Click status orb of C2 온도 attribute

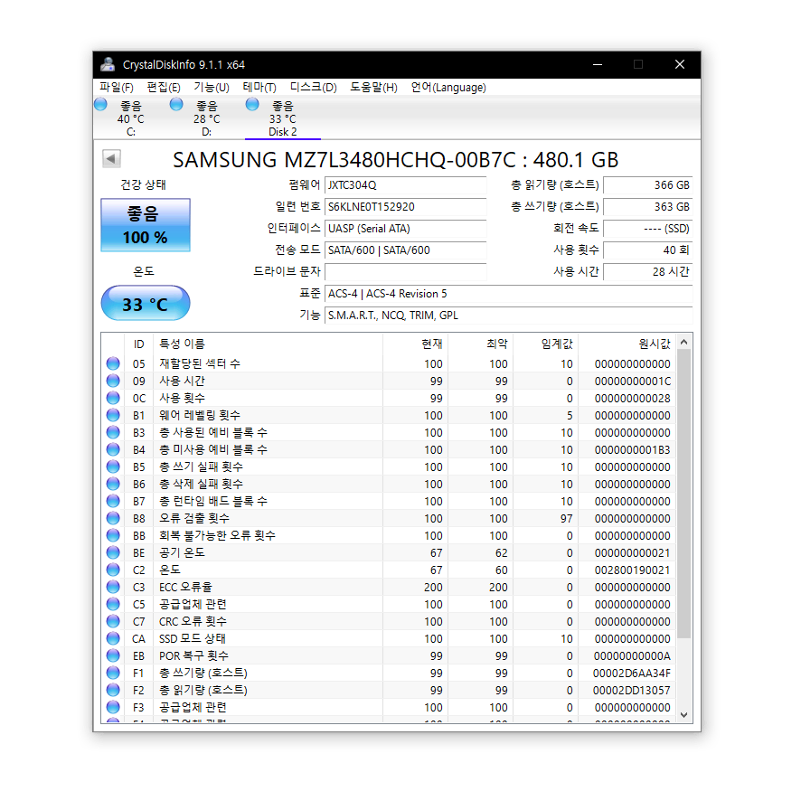113,570
